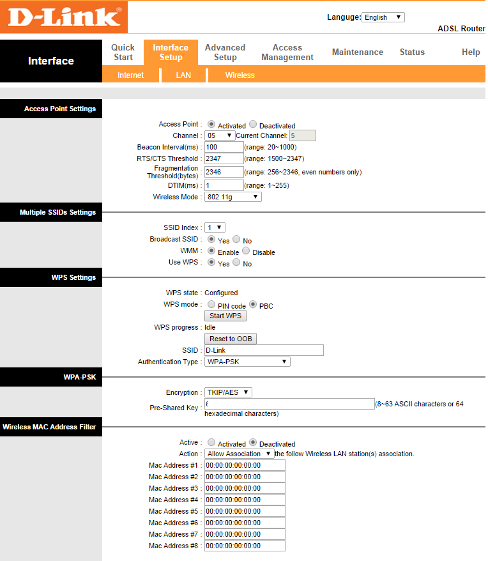Switch to the Maintenance tab

point(358,52)
